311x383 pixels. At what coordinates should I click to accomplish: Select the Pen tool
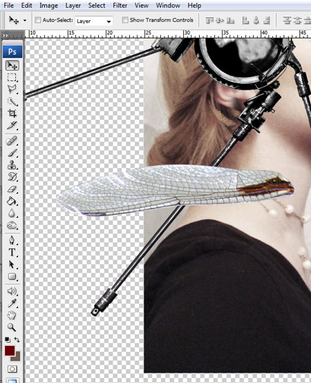12,240
